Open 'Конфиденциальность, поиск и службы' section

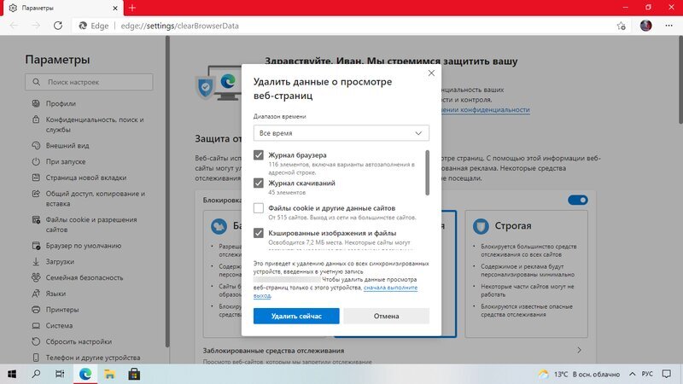click(x=95, y=125)
